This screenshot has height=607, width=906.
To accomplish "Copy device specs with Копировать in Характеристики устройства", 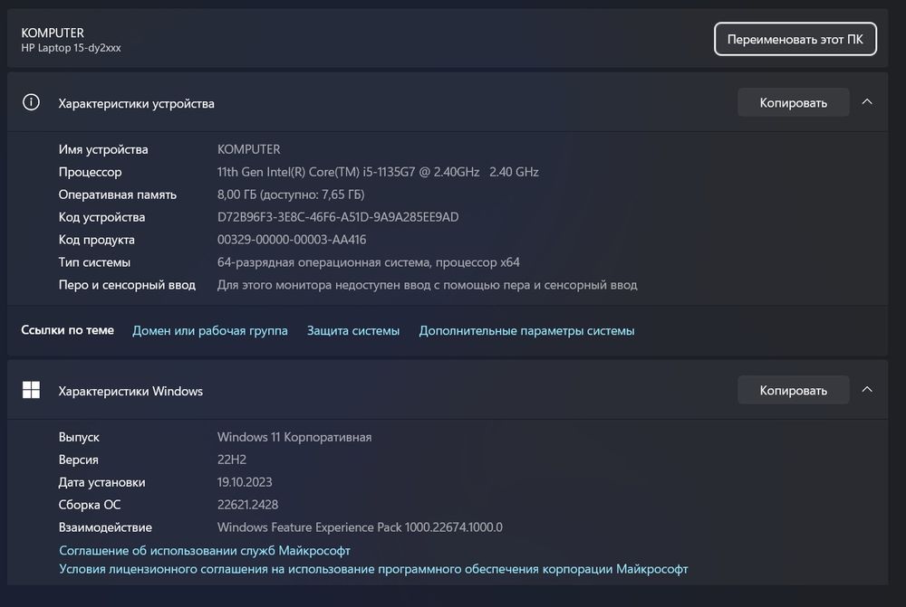I will [x=793, y=102].
